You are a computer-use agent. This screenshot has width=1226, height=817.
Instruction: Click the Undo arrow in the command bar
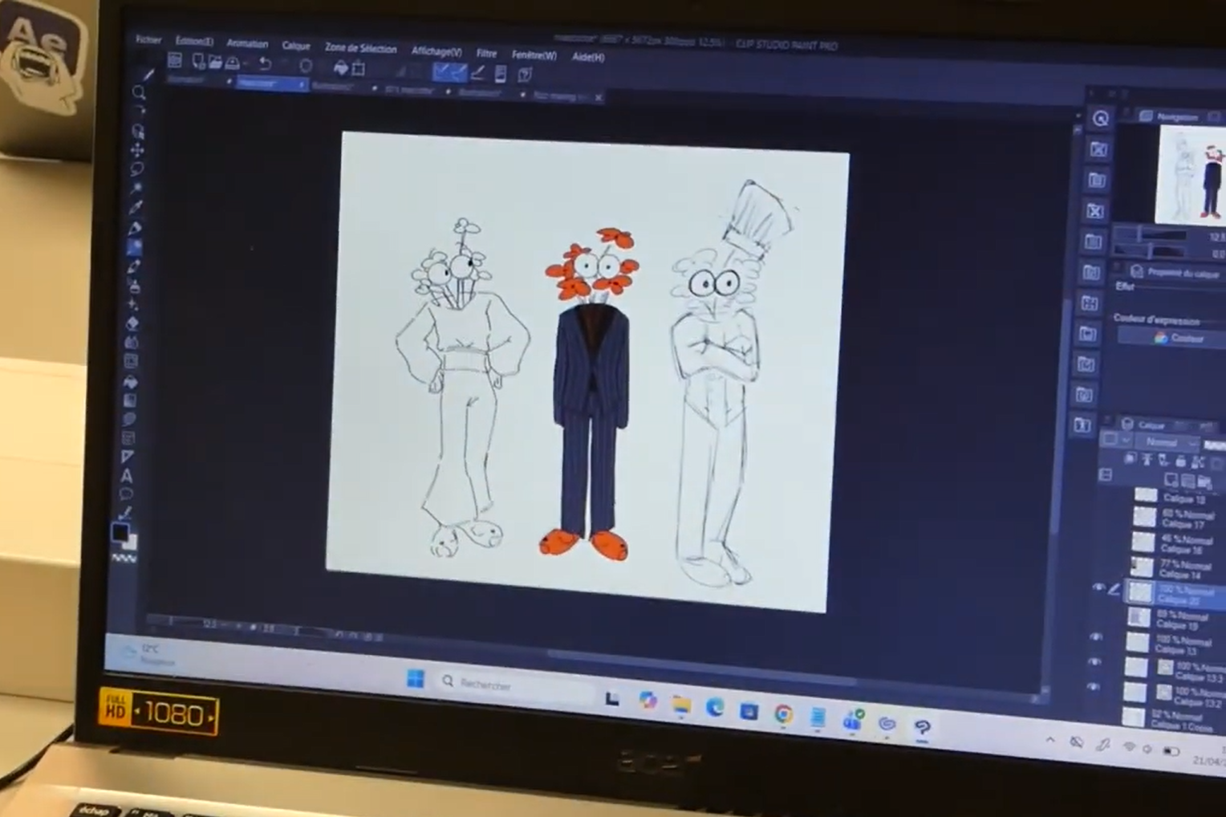pyautogui.click(x=265, y=64)
